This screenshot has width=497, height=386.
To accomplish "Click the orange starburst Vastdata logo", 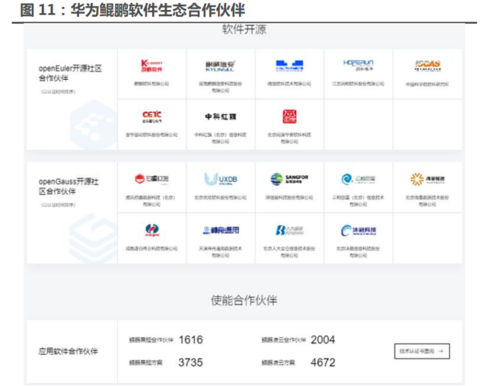I will (427, 179).
